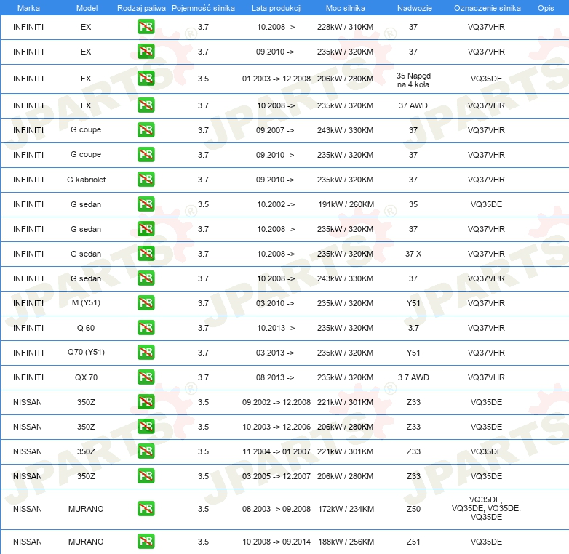The height and width of the screenshot is (554, 569).
Task: Select the 01.2003 -> 12.2008 production years cell
Action: 276,79
